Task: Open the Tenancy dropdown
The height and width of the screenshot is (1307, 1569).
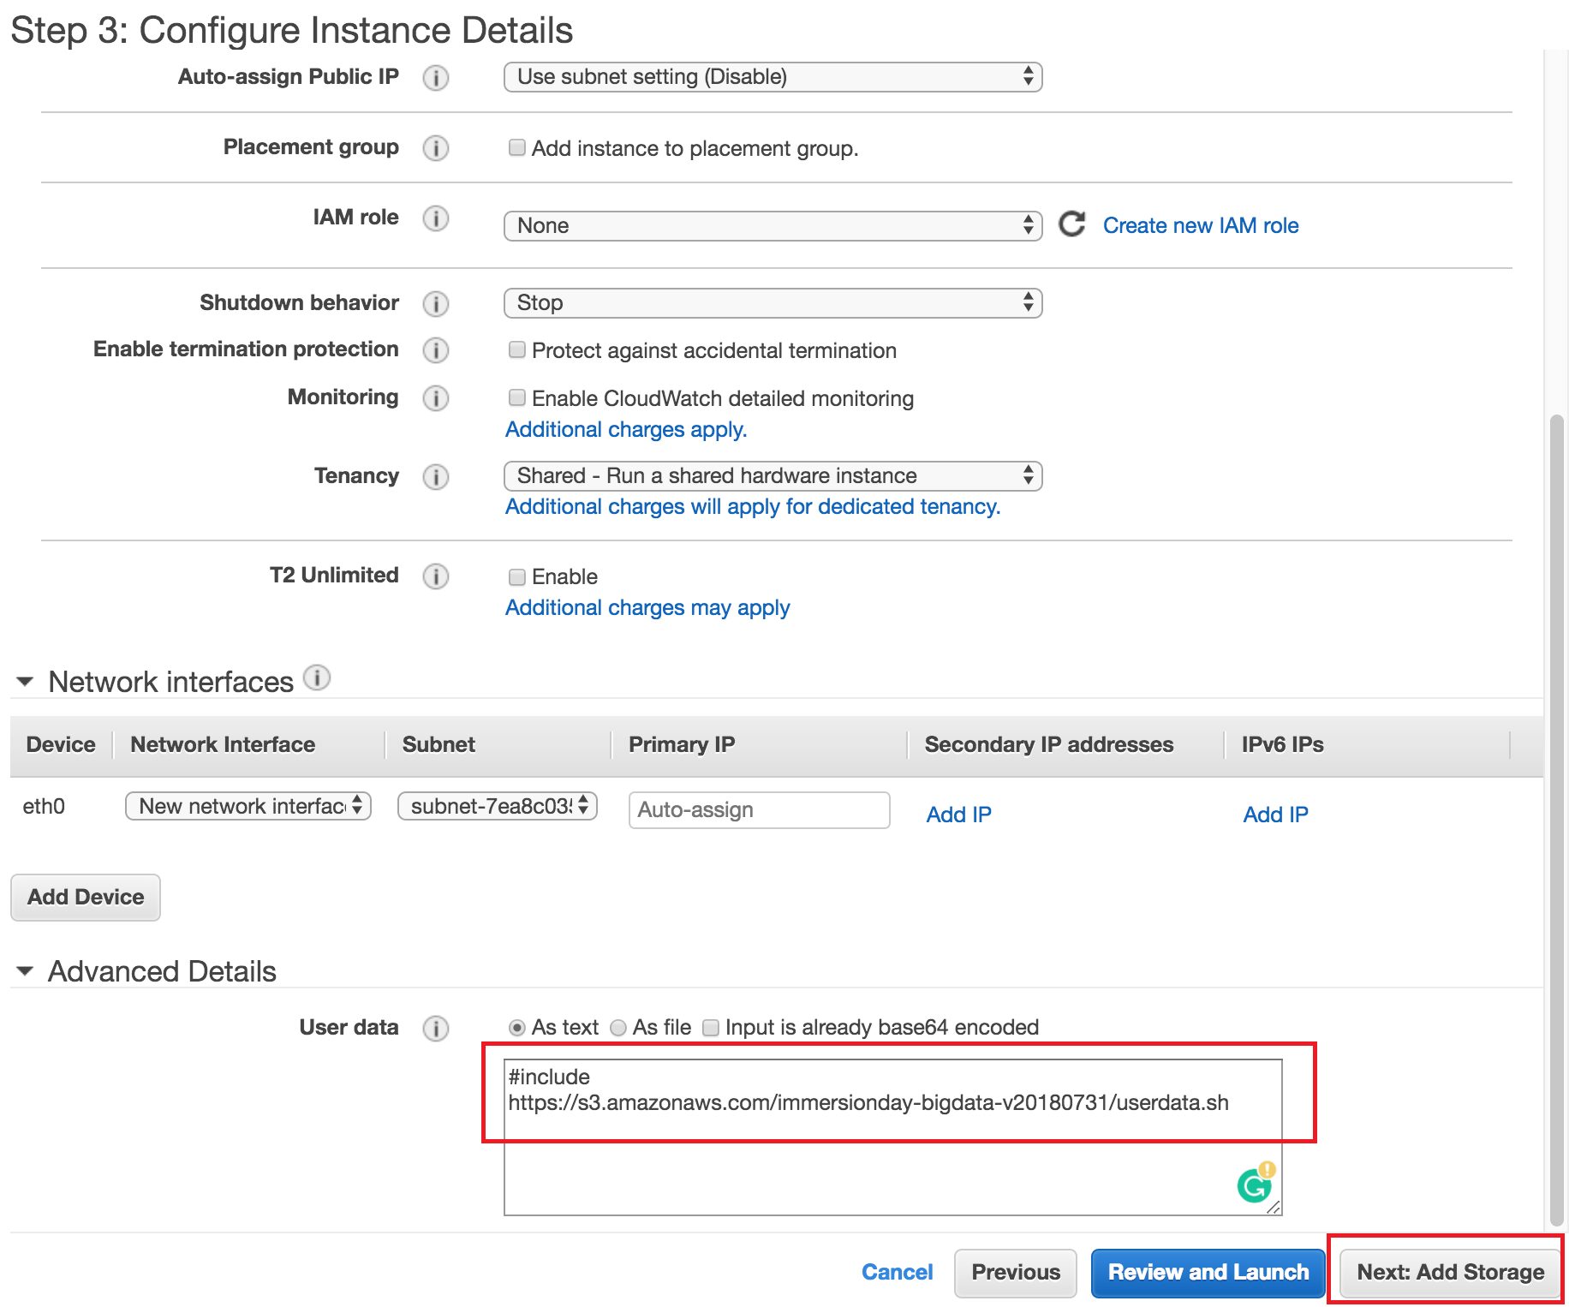Action: coord(773,476)
